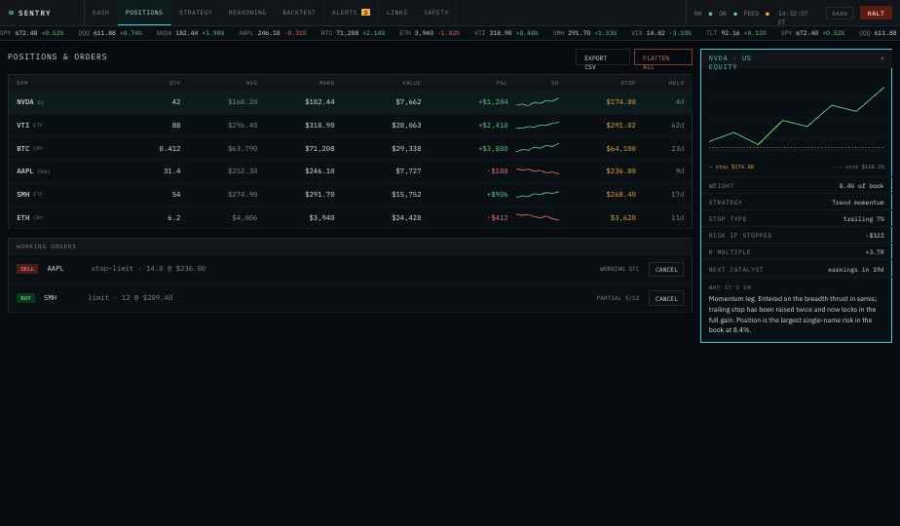This screenshot has width=900, height=526.
Task: Click the NVDA price chart in detail panel
Action: 797,117
